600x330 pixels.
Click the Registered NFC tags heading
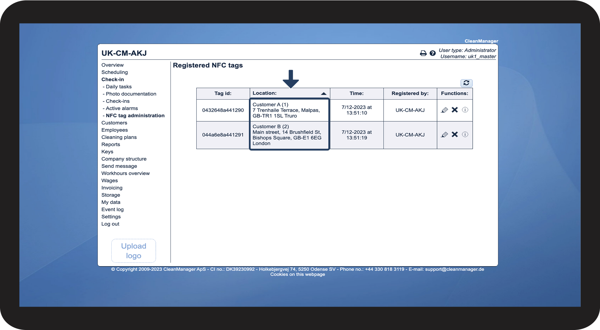[208, 65]
